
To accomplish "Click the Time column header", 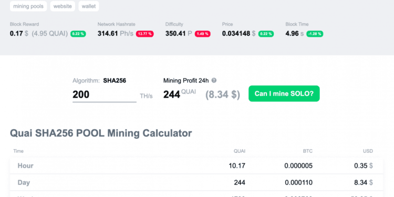I will click(x=18, y=151).
